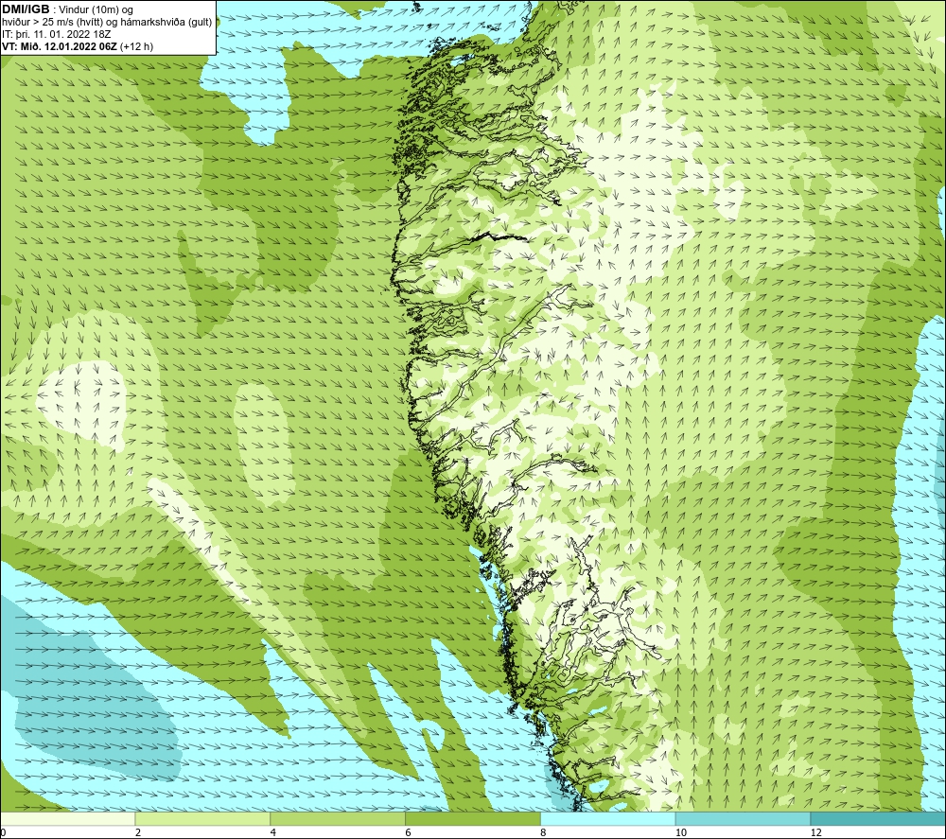This screenshot has width=946, height=839.
Task: Select the medium green 4–6 m/s colour bar segment
Action: [x=338, y=818]
